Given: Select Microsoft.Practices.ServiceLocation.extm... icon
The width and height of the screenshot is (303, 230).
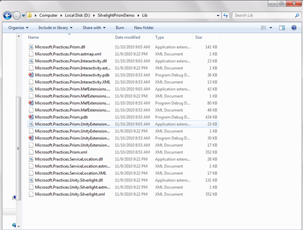Looking at the screenshot, I should (31, 166).
